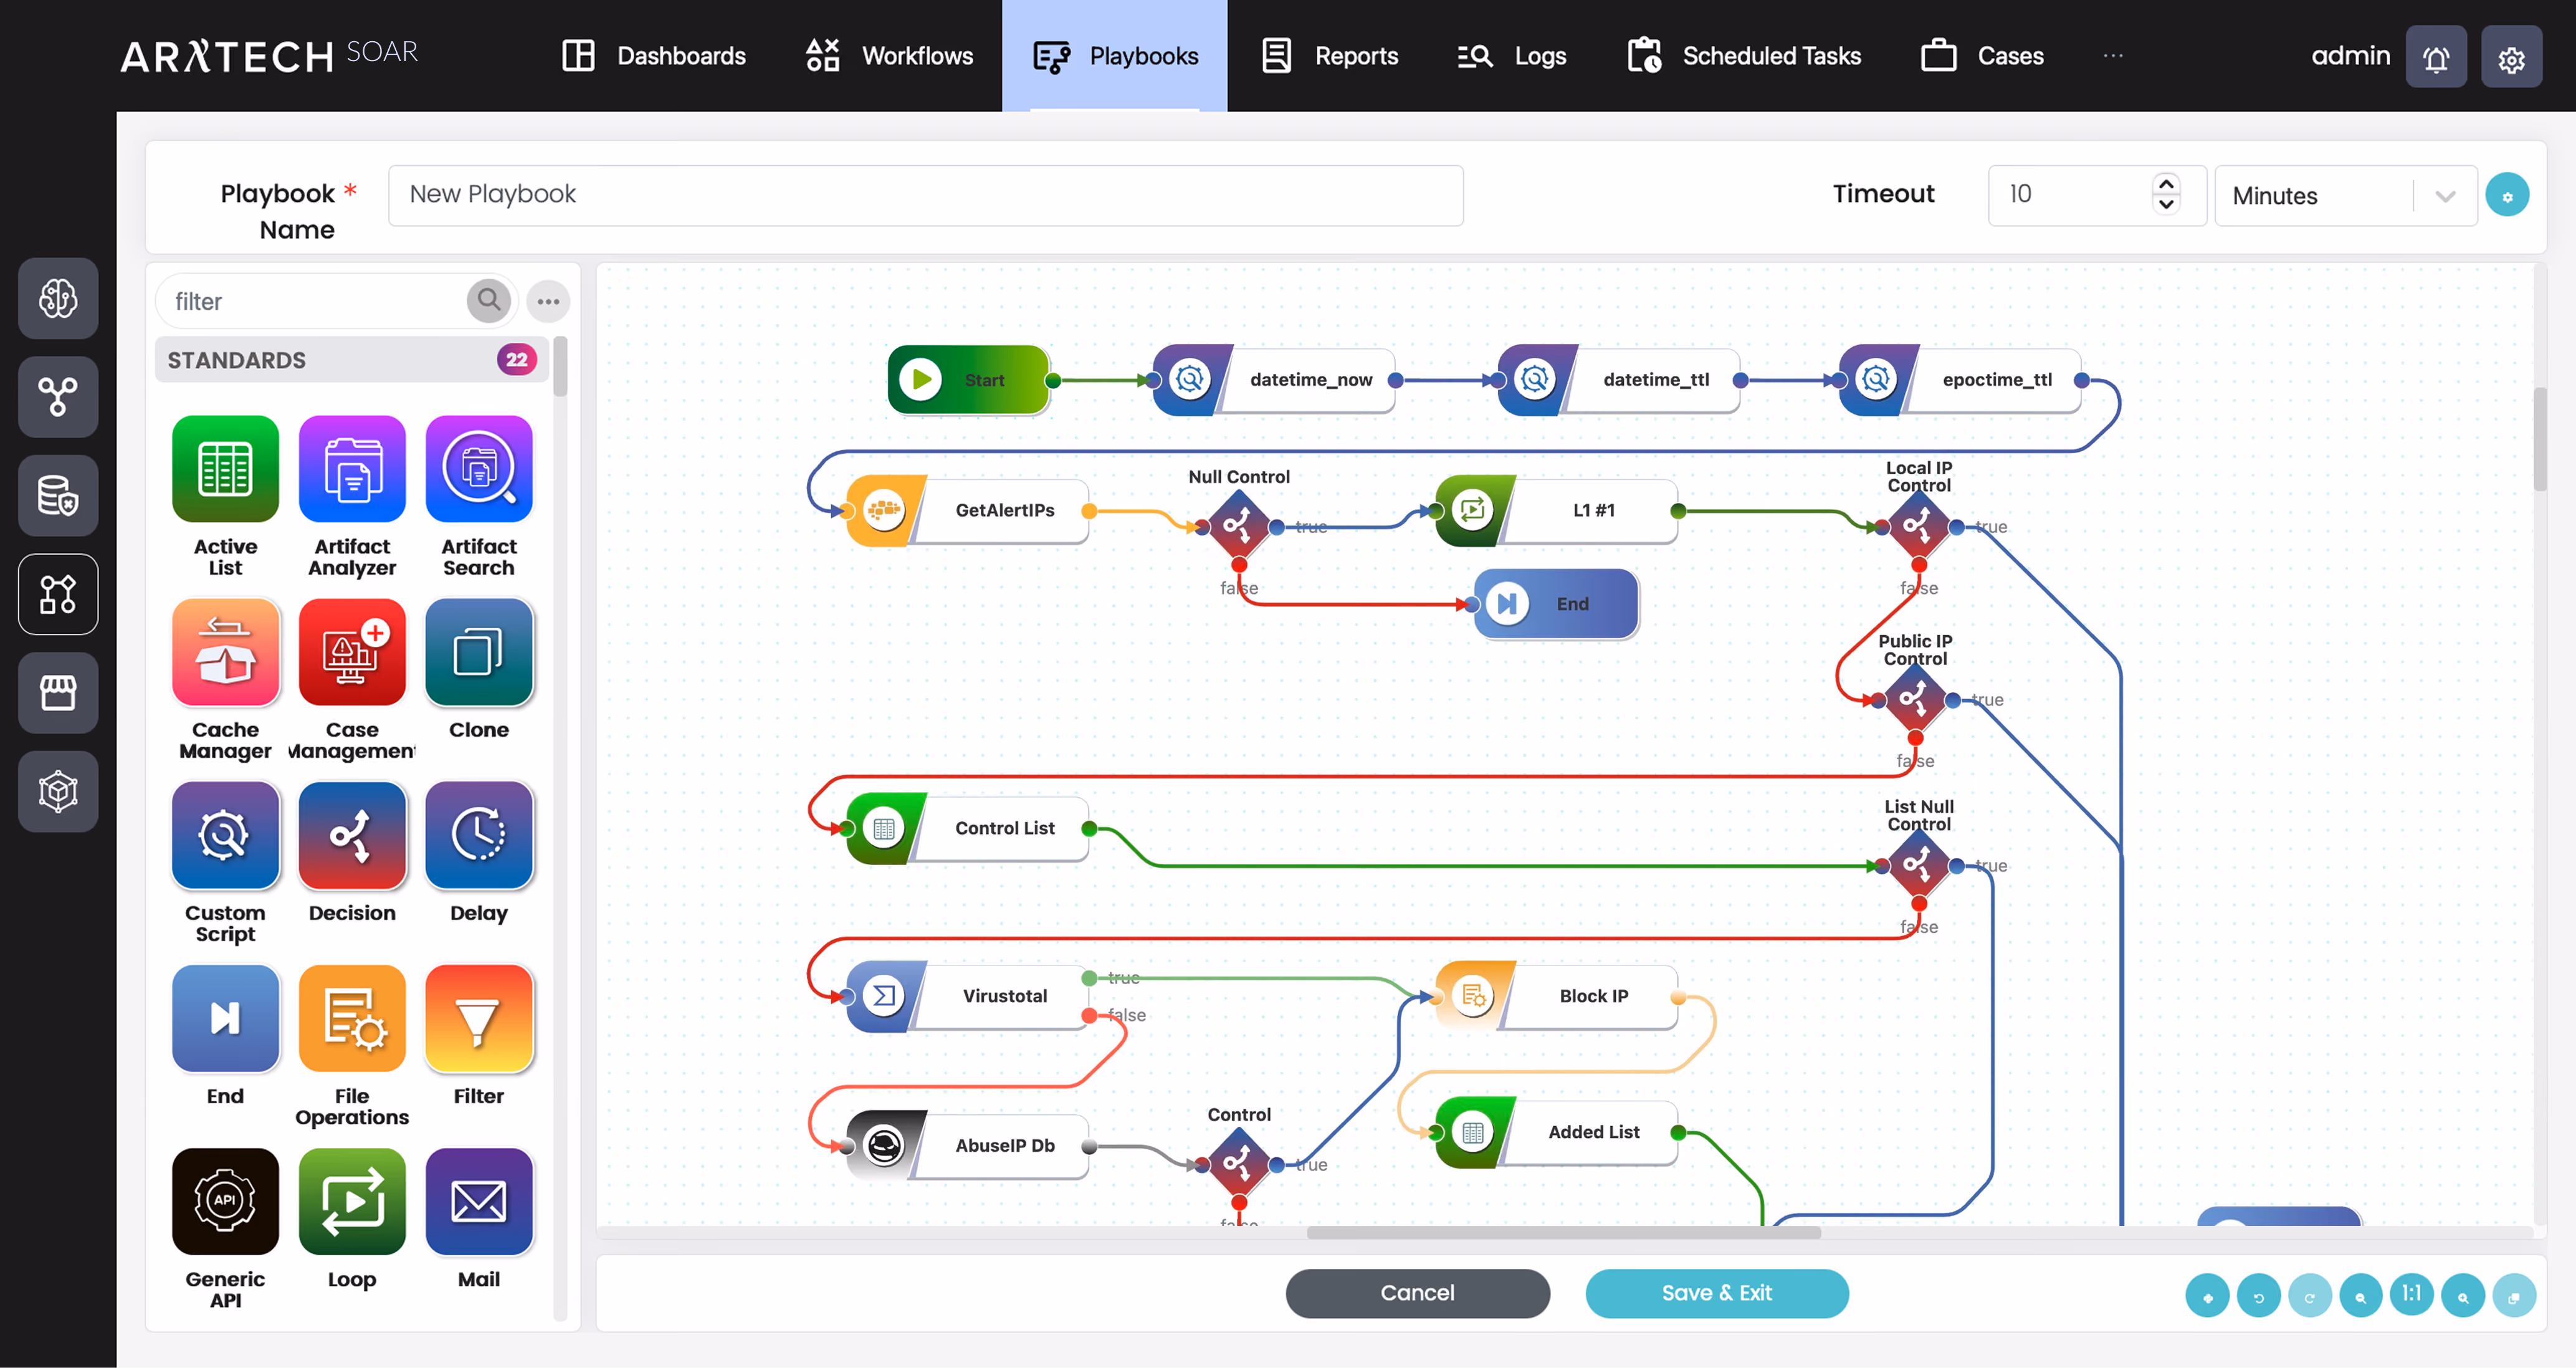Click the copy/duplicate canvas button
The height and width of the screenshot is (1368, 2576).
tap(2513, 1296)
